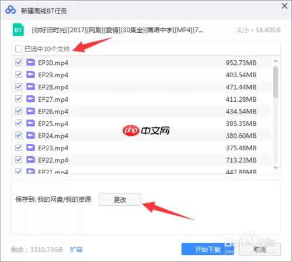Click 开始下载 to start download
292x262 pixels.
(x=208, y=249)
